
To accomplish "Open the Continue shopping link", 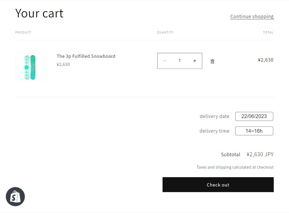I will tap(252, 16).
